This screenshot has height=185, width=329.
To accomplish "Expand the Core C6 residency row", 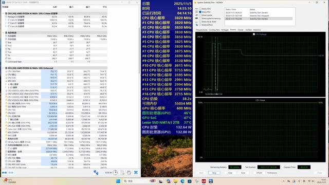I will pyautogui.click(x=6, y=26).
